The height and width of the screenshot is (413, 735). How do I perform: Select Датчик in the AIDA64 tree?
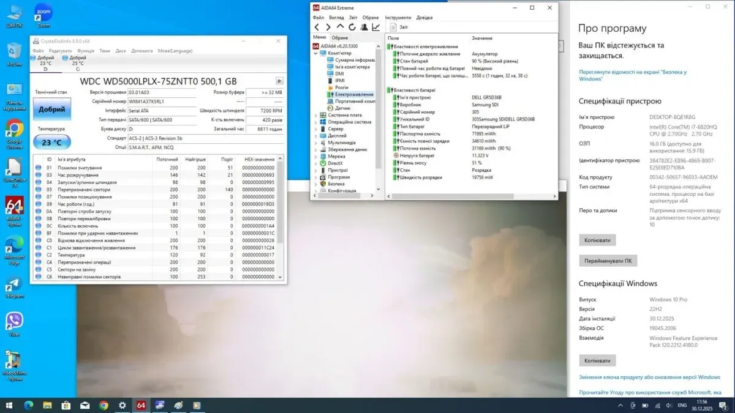(x=342, y=108)
